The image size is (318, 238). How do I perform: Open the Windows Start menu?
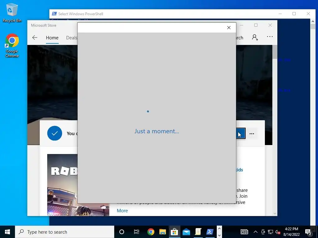[7, 232]
